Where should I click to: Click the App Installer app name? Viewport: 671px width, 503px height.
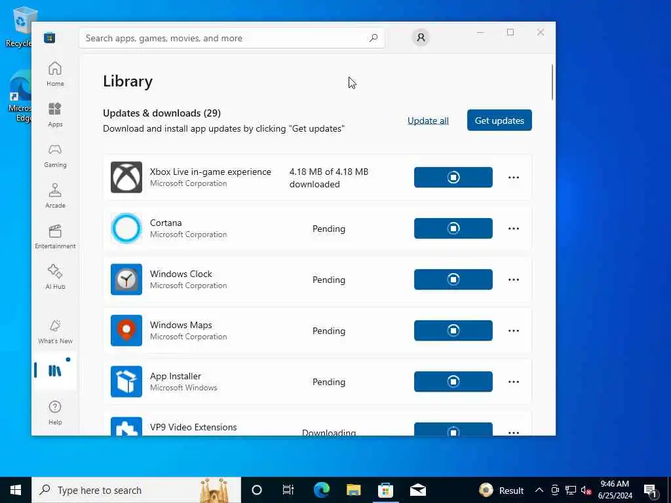click(176, 376)
